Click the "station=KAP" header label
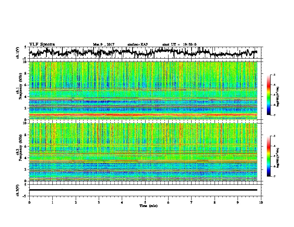This screenshot has height=227, width=294. [x=138, y=45]
